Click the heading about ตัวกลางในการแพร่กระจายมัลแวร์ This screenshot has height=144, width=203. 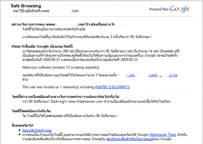[x=65, y=96]
